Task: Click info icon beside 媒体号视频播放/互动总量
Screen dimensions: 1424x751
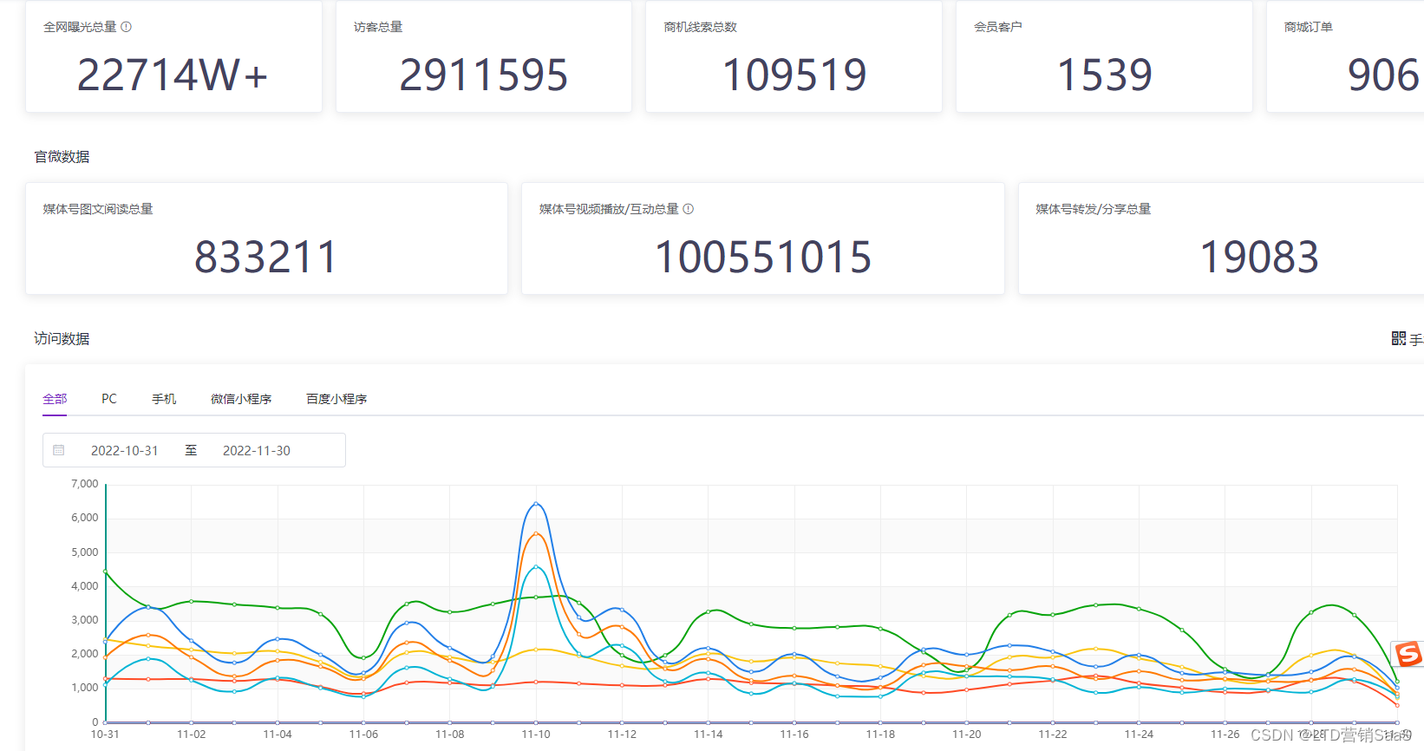Action: (x=688, y=209)
